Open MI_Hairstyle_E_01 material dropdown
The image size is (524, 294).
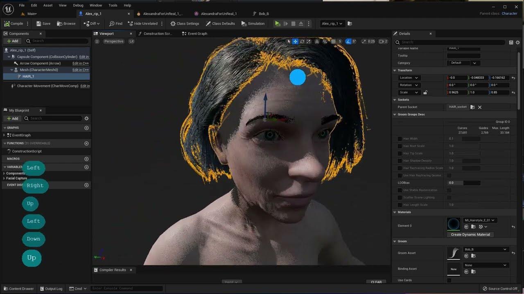click(480, 220)
